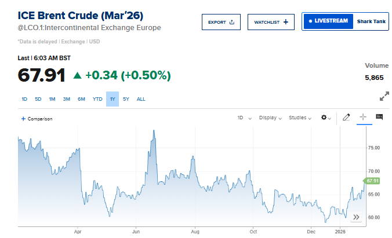Image resolution: width=392 pixels, height=238 pixels.
Task: Click the Export button
Action: (221, 22)
